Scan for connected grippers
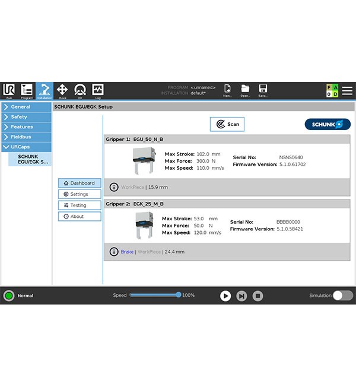The image size is (356, 386). [x=227, y=124]
